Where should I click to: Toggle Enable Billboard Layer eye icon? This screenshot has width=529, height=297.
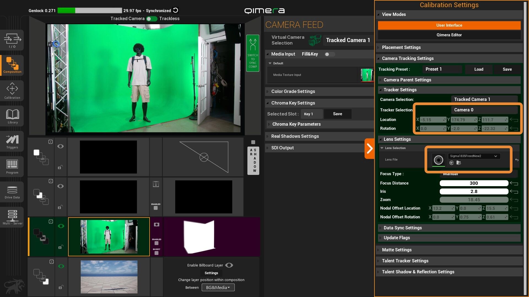point(229,265)
